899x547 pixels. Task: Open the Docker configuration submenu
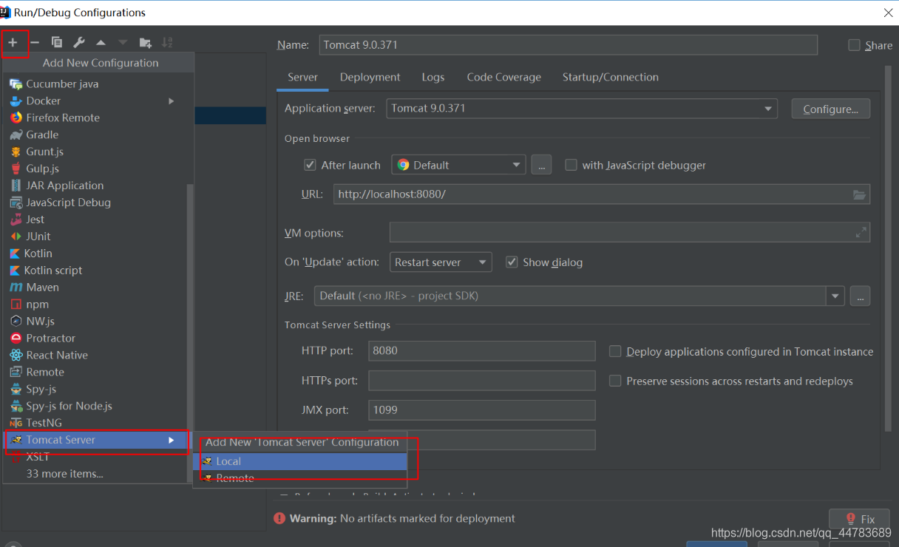click(x=96, y=101)
